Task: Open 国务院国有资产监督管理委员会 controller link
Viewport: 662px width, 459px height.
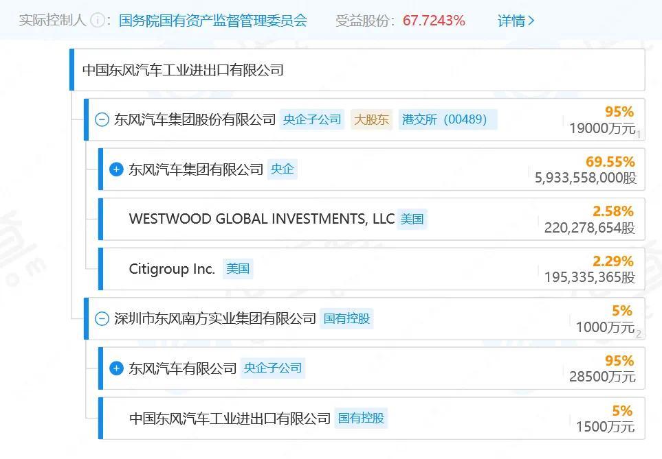Action: coord(213,20)
